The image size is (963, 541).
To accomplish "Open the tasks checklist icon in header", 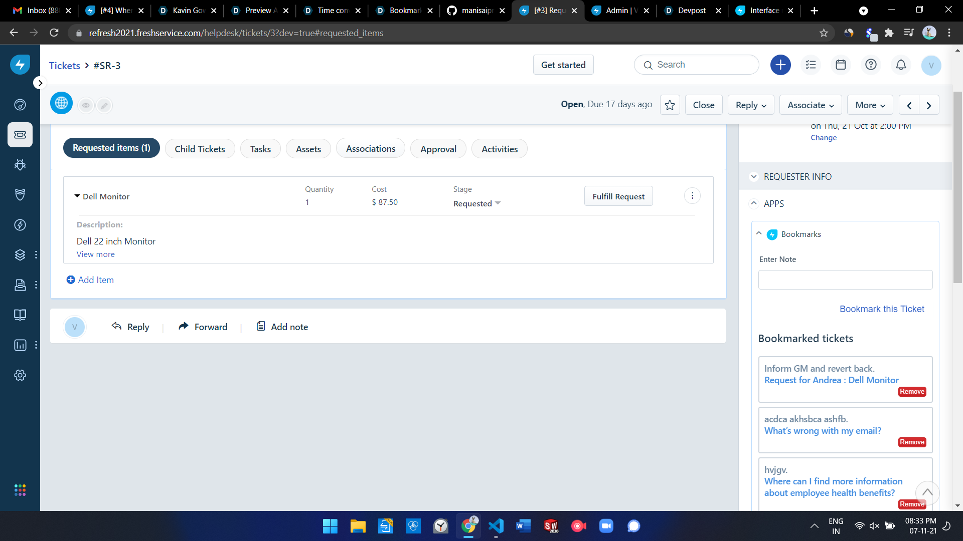I will click(811, 65).
